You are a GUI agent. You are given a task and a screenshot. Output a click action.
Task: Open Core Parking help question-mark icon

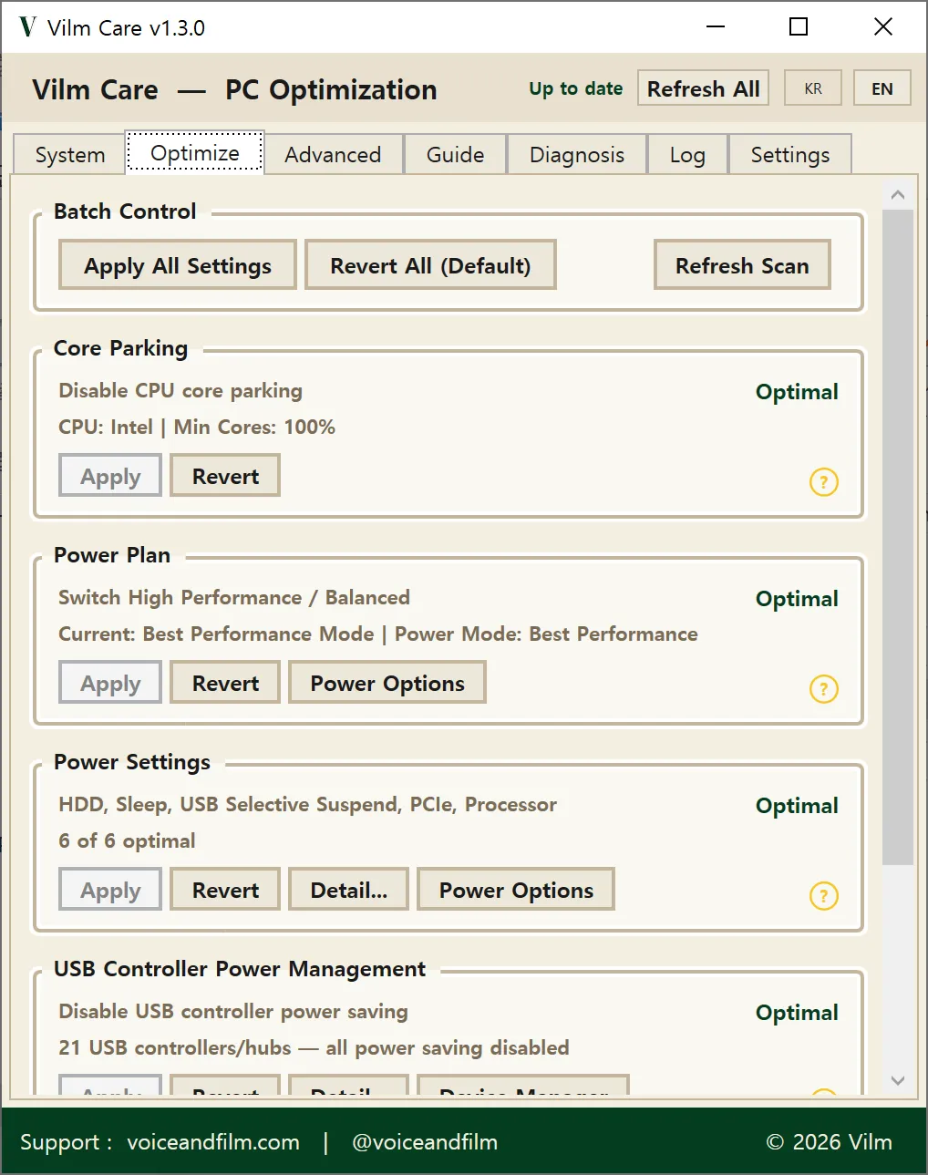(824, 481)
